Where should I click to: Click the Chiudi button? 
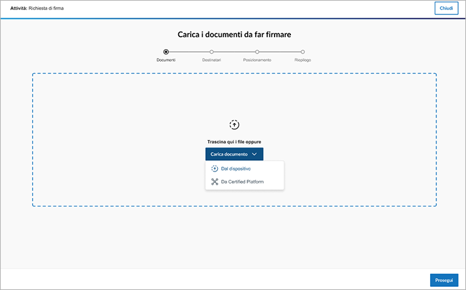tap(446, 8)
